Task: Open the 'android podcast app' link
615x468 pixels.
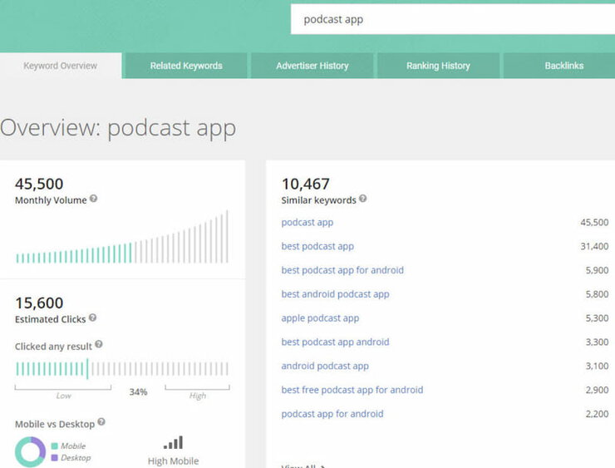Action: pyautogui.click(x=325, y=366)
